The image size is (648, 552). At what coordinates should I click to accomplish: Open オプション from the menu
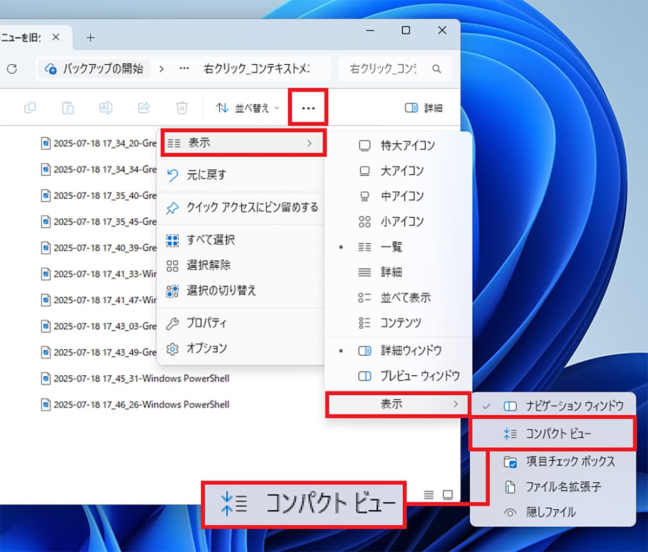(x=240, y=348)
